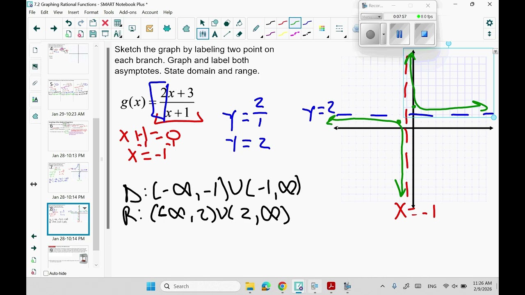
Task: Open the Tools menu
Action: [109, 12]
